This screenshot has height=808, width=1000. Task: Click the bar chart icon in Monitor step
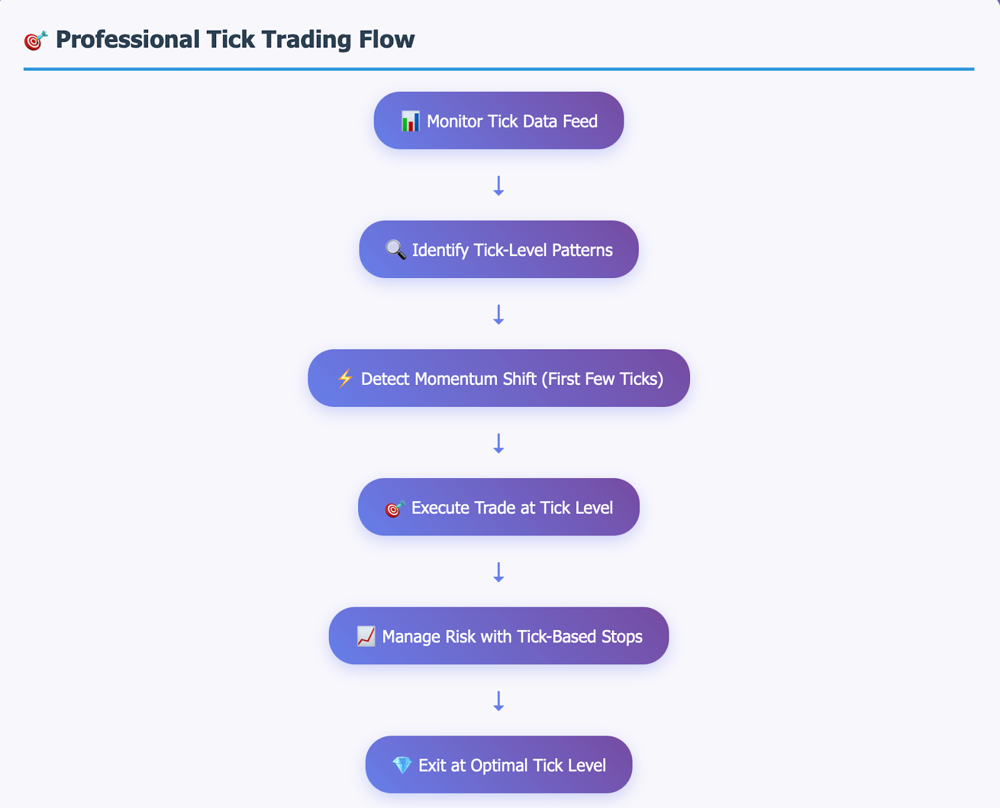pos(410,121)
